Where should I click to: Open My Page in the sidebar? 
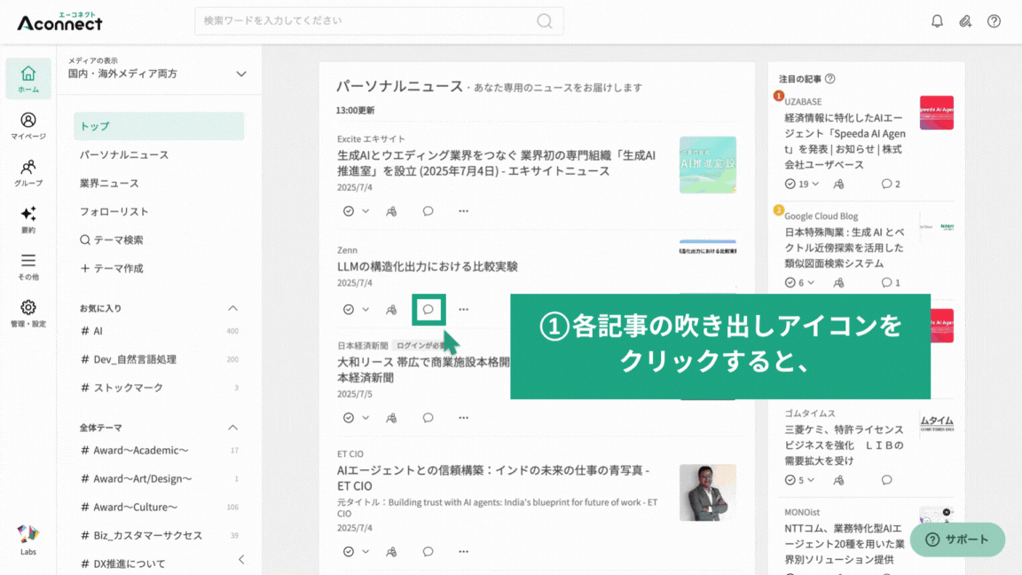28,126
